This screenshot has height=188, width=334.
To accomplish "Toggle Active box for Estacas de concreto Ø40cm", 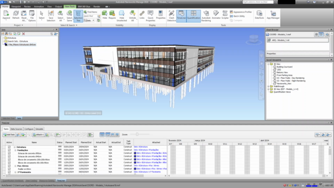I will (9, 156).
